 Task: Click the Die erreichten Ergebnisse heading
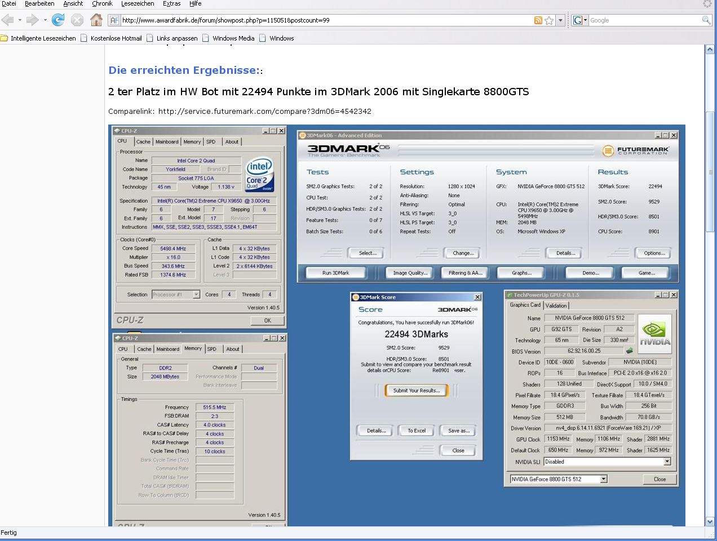(x=184, y=70)
